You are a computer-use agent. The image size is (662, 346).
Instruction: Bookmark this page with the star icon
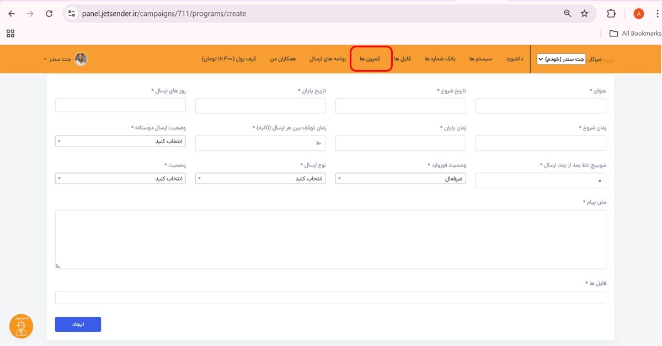(x=585, y=14)
